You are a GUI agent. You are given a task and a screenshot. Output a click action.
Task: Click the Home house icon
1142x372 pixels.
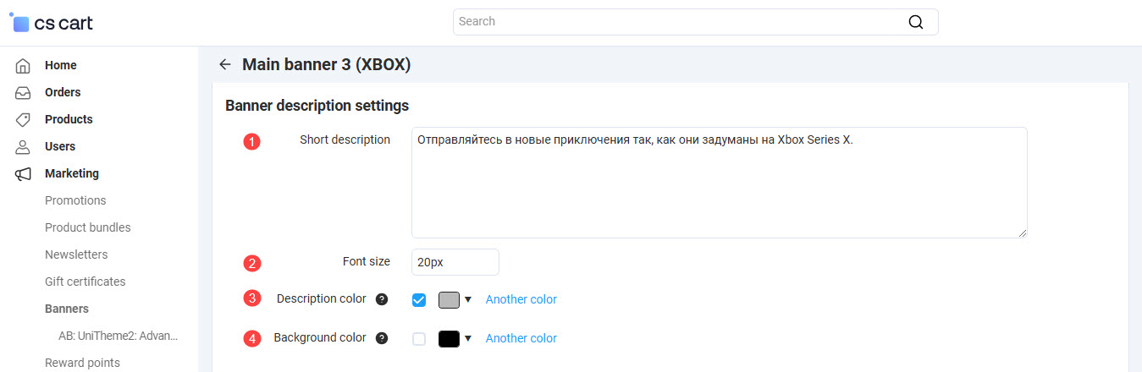pyautogui.click(x=24, y=65)
